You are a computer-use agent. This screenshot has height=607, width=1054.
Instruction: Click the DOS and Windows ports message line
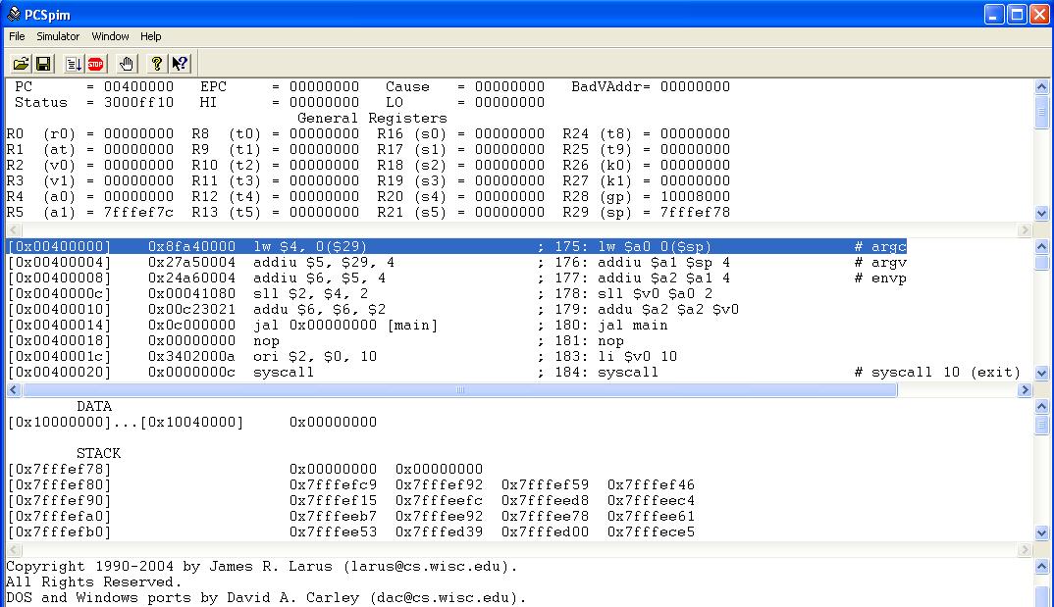pos(266,597)
